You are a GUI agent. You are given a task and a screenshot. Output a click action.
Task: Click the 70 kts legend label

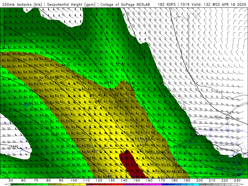[36, 180]
